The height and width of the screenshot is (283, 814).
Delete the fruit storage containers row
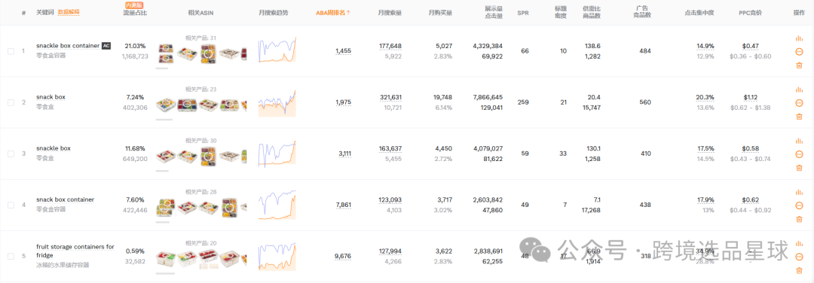tap(799, 270)
